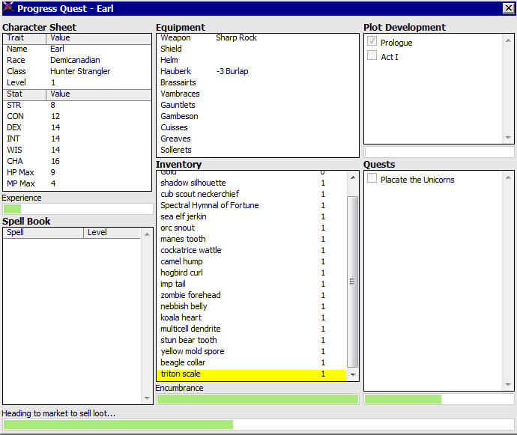
Task: Click the Inventory scrollbar up arrow
Action: click(353, 177)
